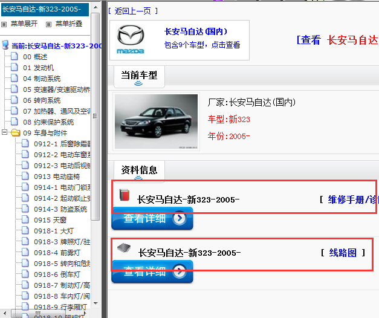The width and height of the screenshot is (379, 318).
Task: Click the tree root 当前:长安马自达-新323
Action: pyautogui.click(x=57, y=46)
